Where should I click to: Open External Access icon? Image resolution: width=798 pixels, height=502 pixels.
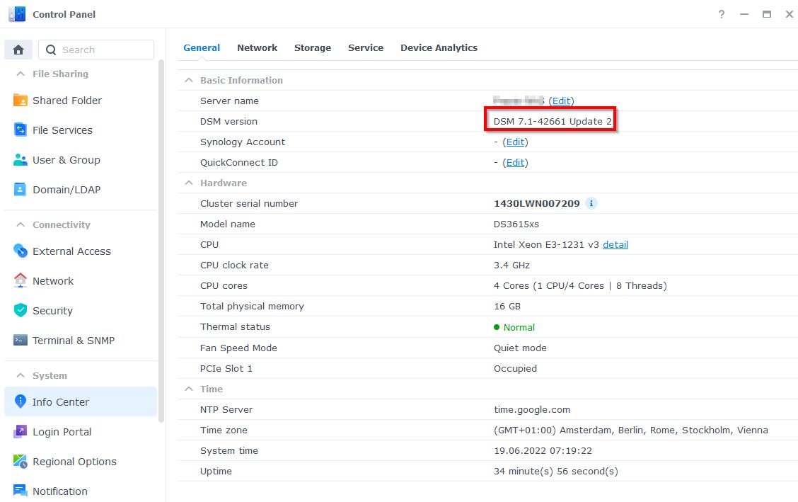coord(21,251)
